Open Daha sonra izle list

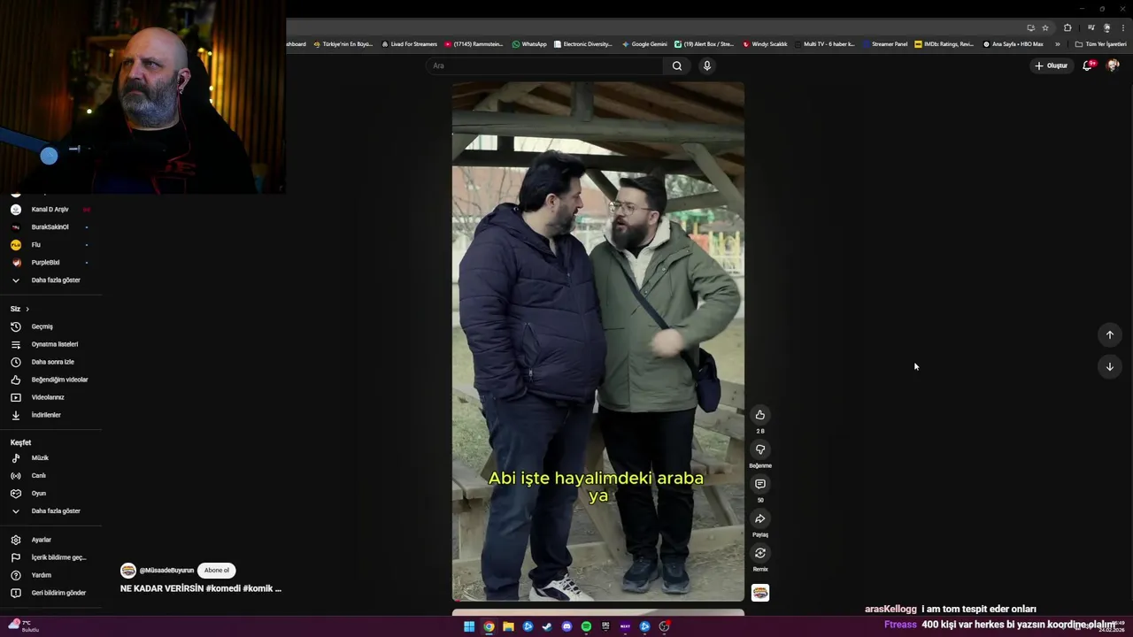51,362
